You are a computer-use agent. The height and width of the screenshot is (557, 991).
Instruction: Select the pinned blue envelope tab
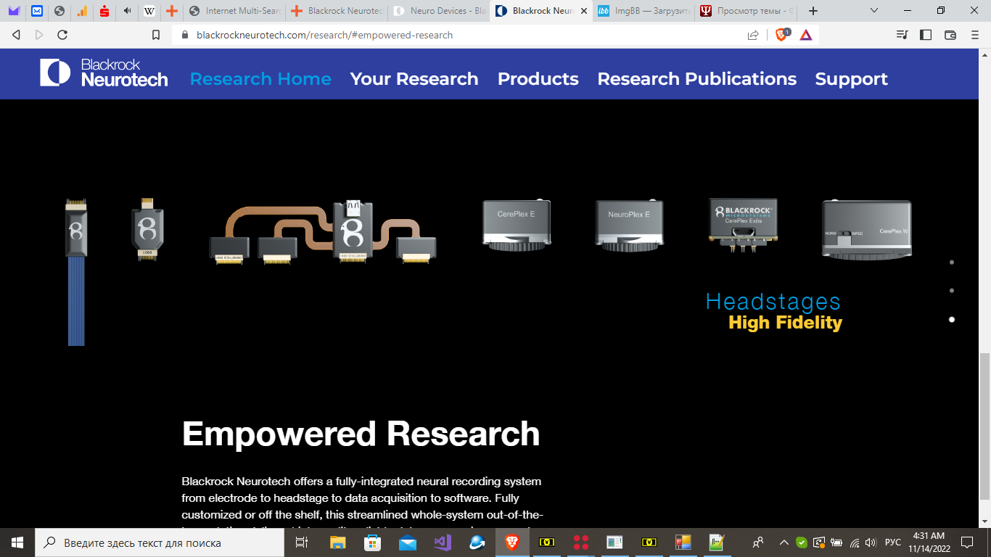pos(37,11)
